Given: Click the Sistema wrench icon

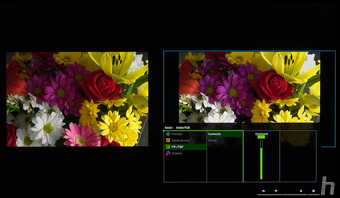Looking at the screenshot, I should tap(168, 153).
